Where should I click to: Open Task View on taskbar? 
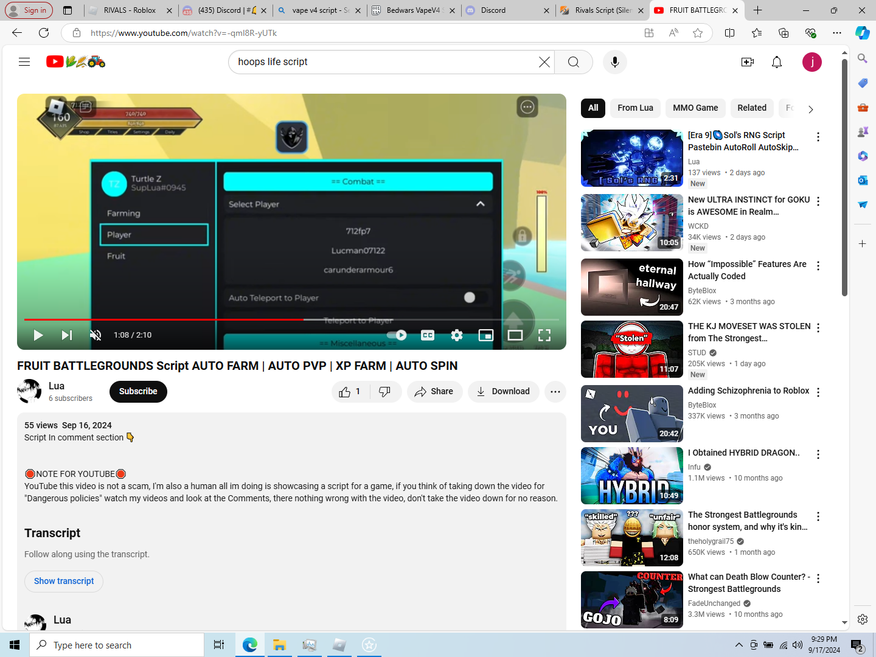219,645
